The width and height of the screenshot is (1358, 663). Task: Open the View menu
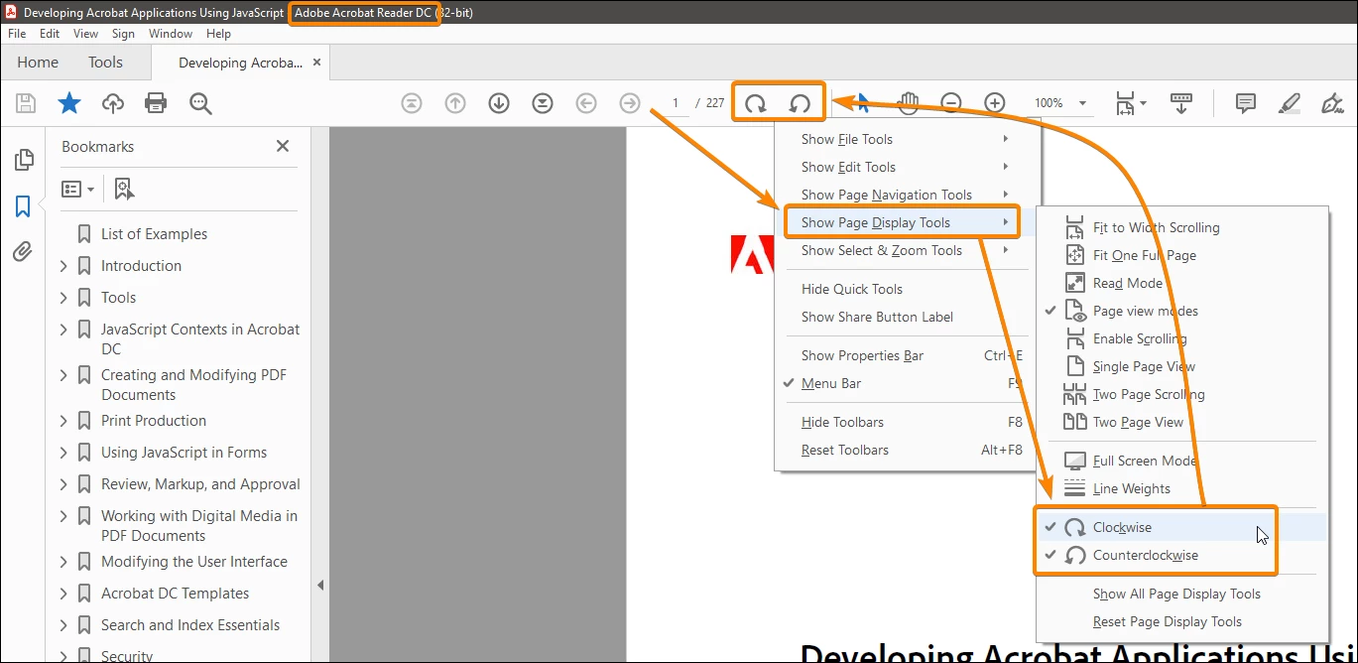(85, 34)
